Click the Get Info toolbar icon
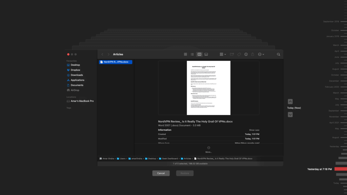 tap(246, 55)
